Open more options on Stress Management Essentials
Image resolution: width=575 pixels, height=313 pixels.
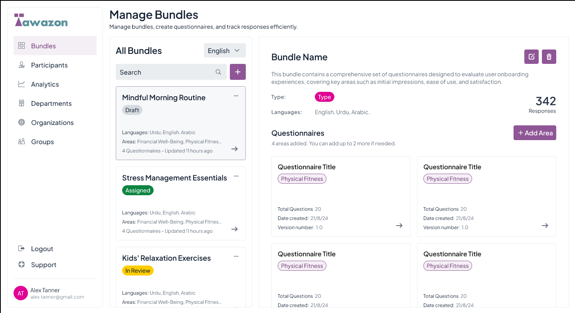click(236, 176)
